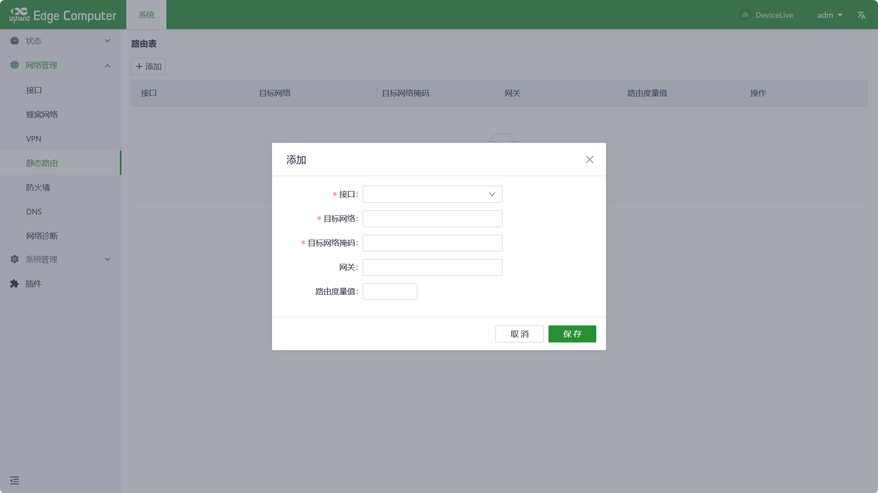
Task: Focus the 路由度量值 input field
Action: coord(390,291)
